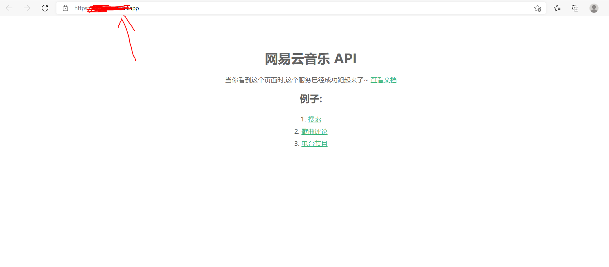Open the 搜索 example link
This screenshot has height=267, width=609.
coord(314,119)
